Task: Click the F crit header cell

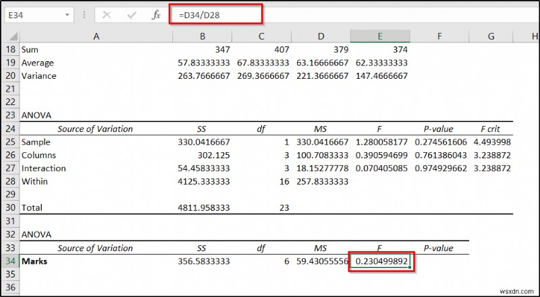Action: click(491, 129)
